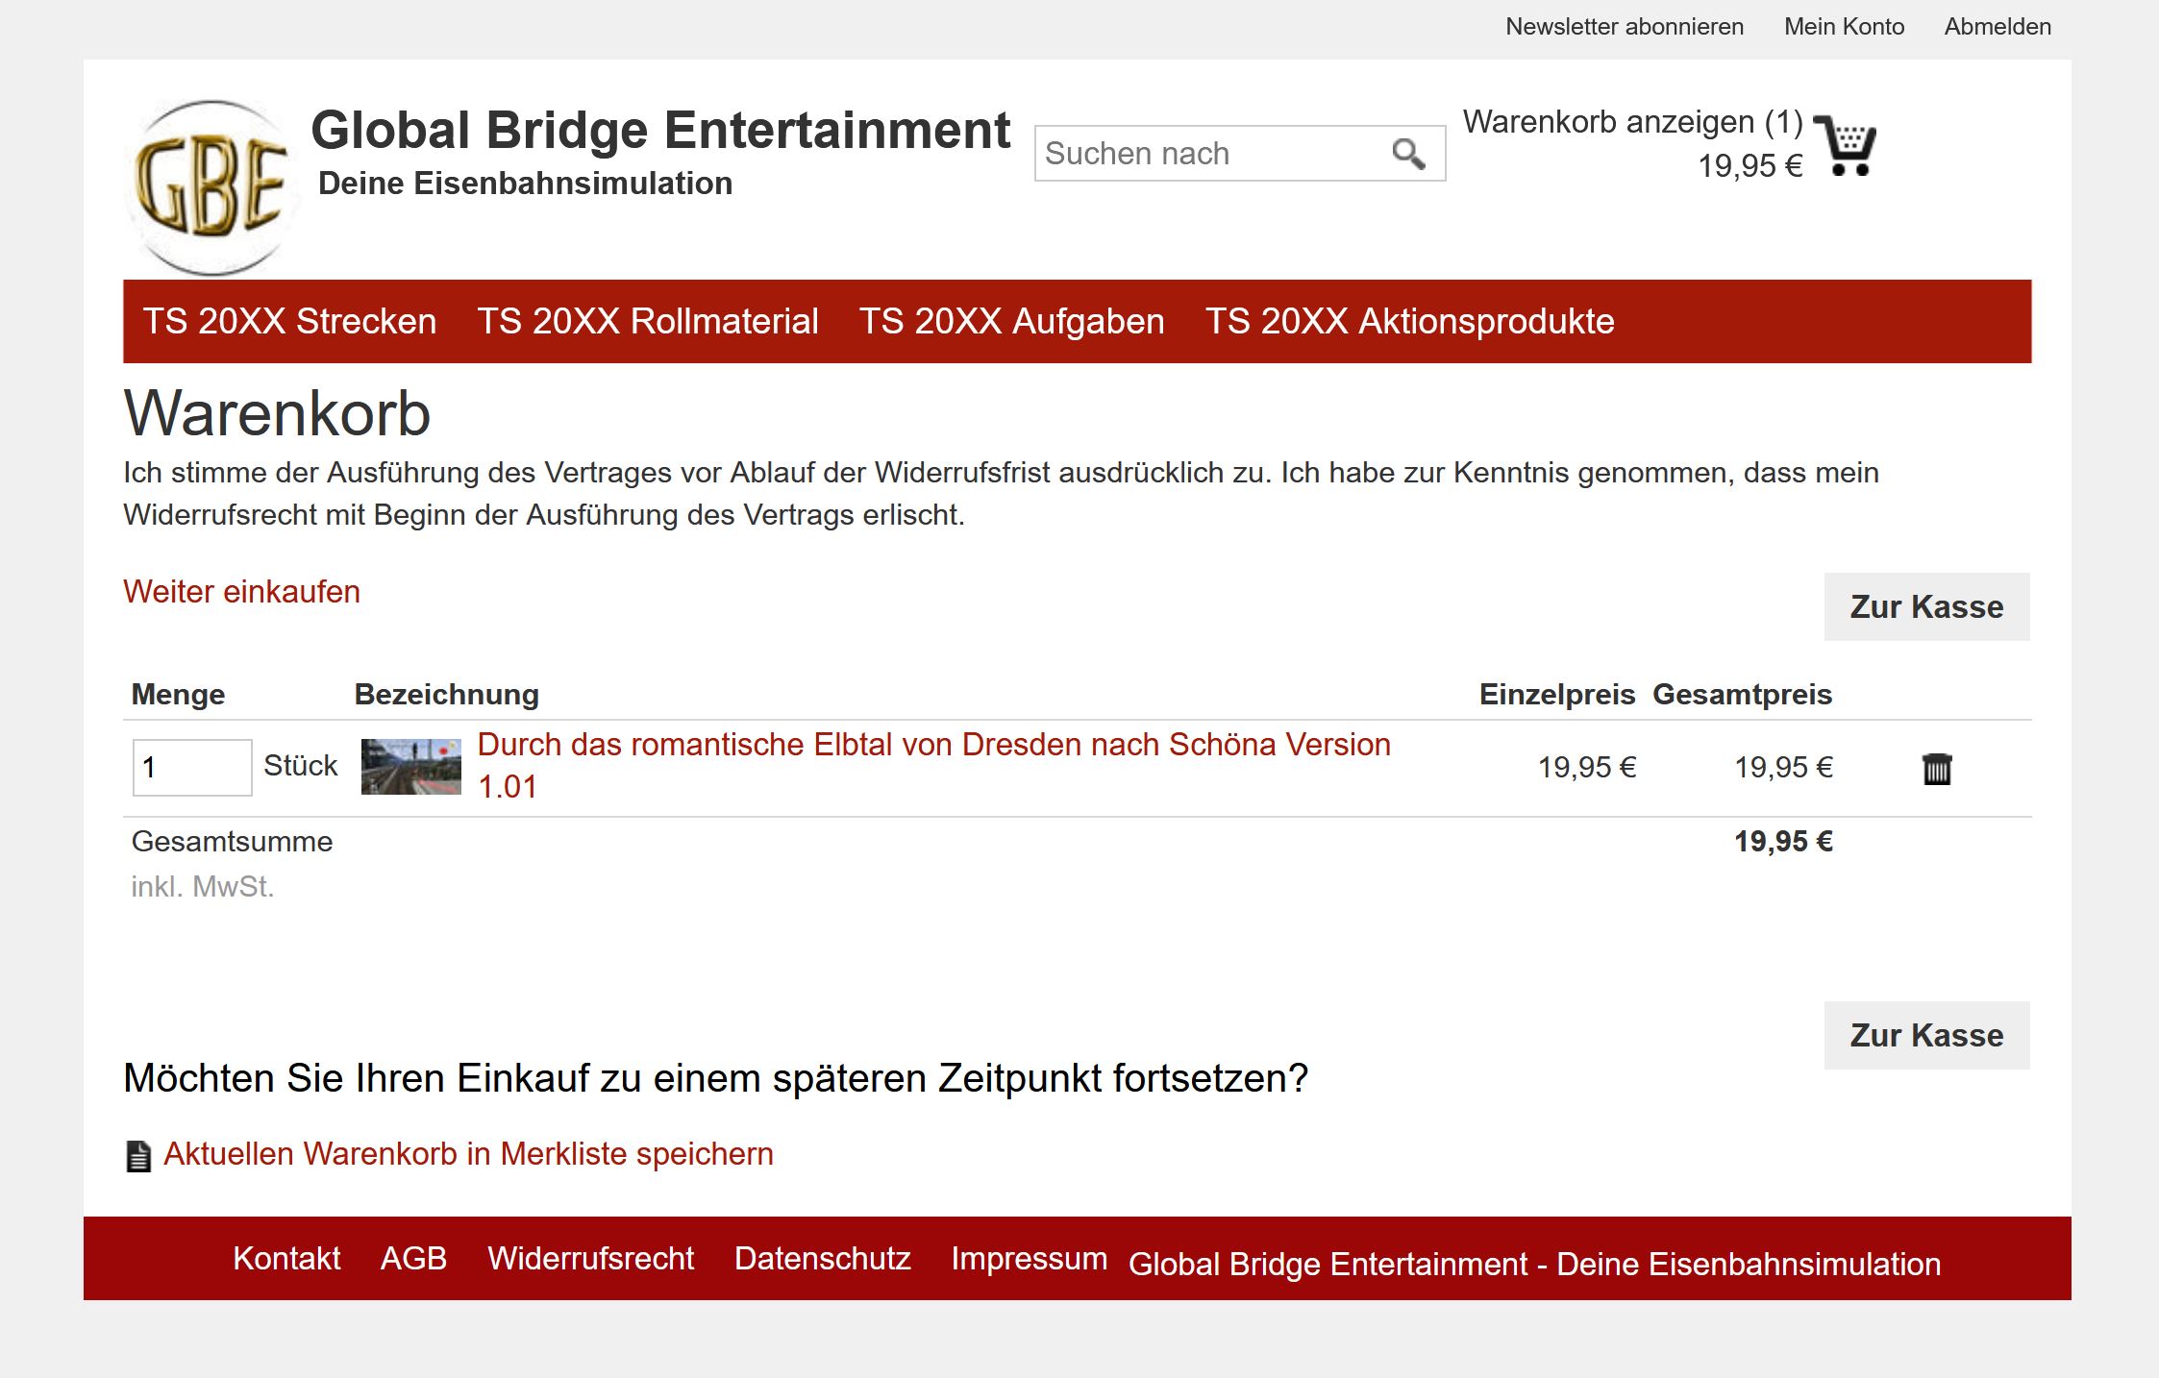Go to Mein Konto
Screen dimensions: 2159x1378
click(1844, 27)
